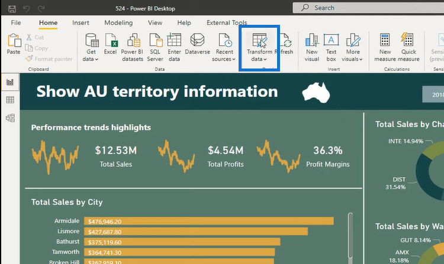Viewport: 444px width, 264px height.
Task: Expand the More visuals dropdown arrow
Action: coord(361,59)
